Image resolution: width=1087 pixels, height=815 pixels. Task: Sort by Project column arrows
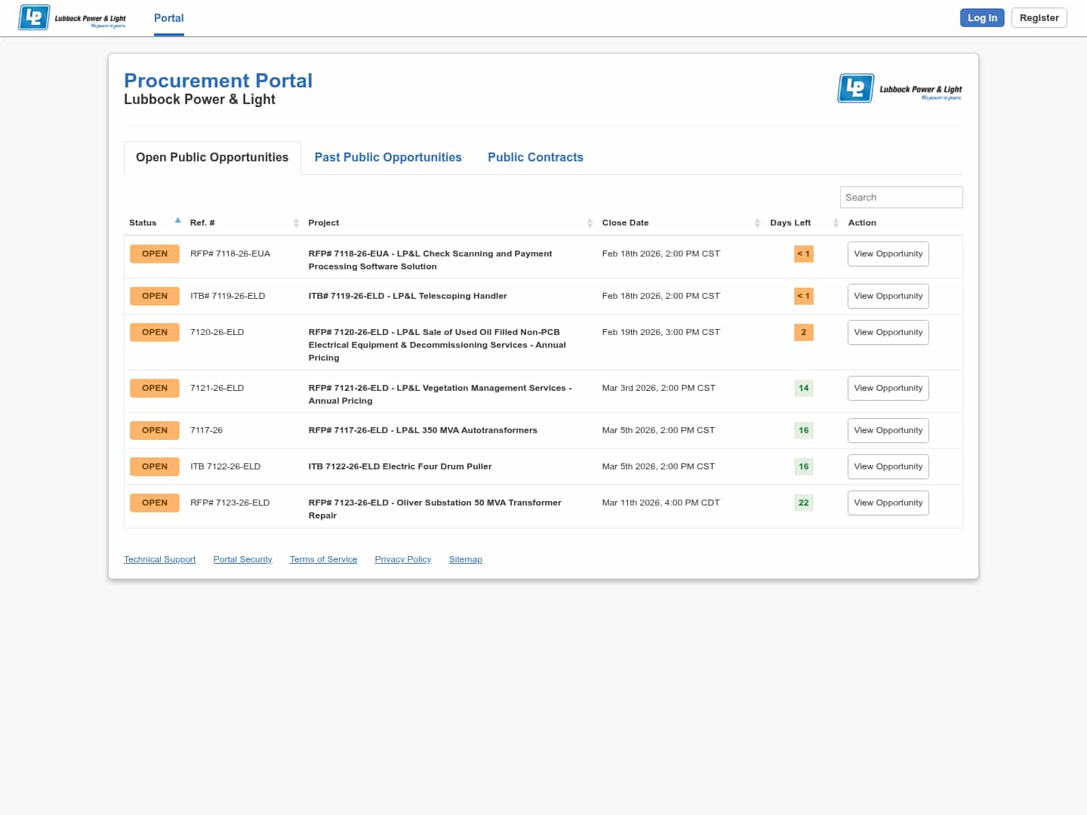590,223
